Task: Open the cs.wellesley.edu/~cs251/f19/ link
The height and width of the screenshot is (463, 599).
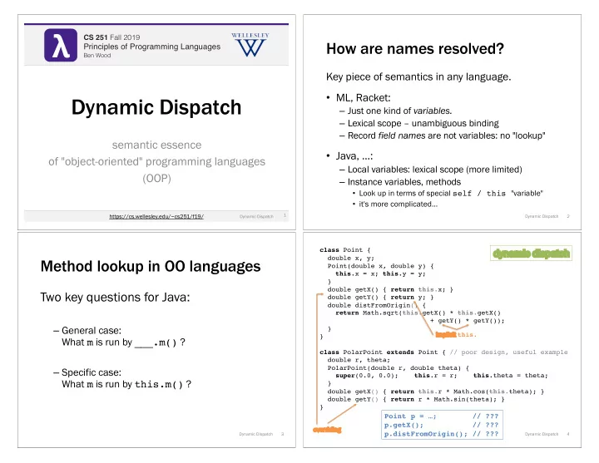Action: [156, 216]
